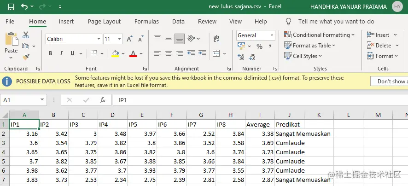Toggle italic formatting
Screen dimensions: 408x186
pyautogui.click(x=61, y=53)
